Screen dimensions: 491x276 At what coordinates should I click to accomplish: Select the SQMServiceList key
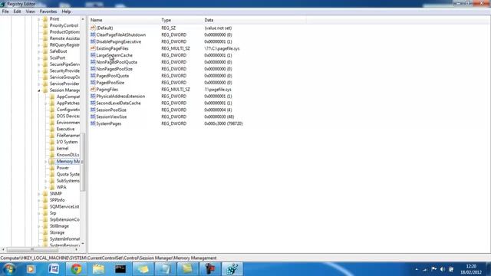(64, 207)
